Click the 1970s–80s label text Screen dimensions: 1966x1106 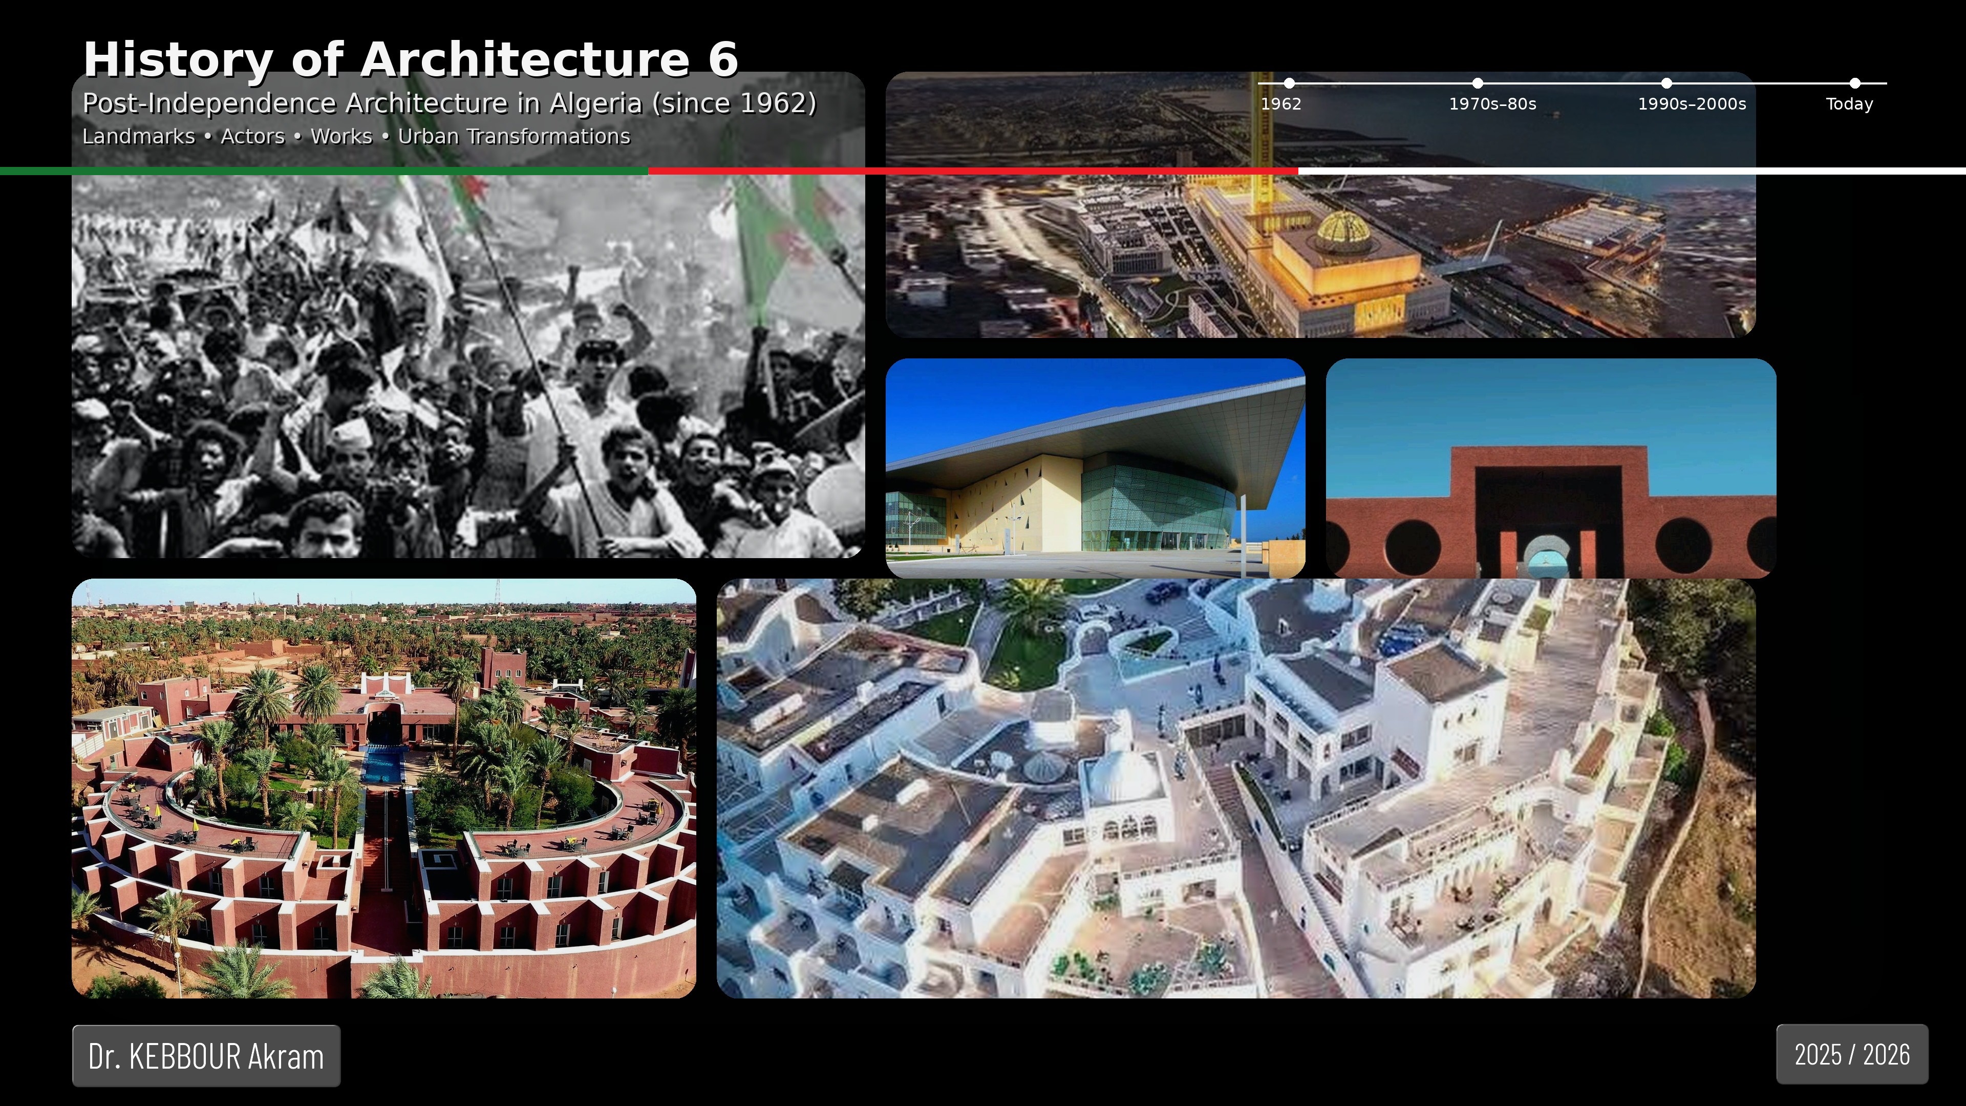click(x=1492, y=104)
